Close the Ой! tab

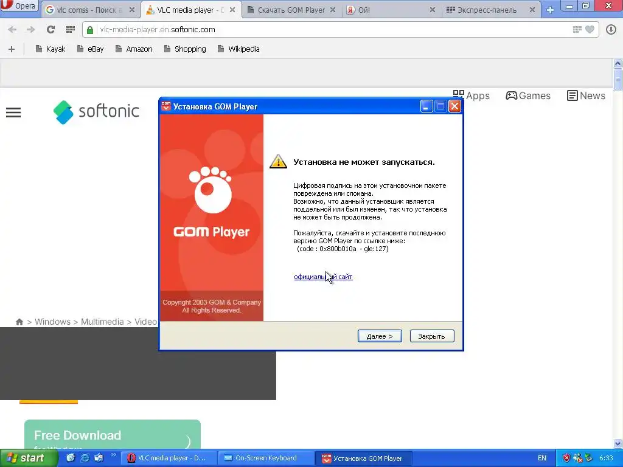433,10
